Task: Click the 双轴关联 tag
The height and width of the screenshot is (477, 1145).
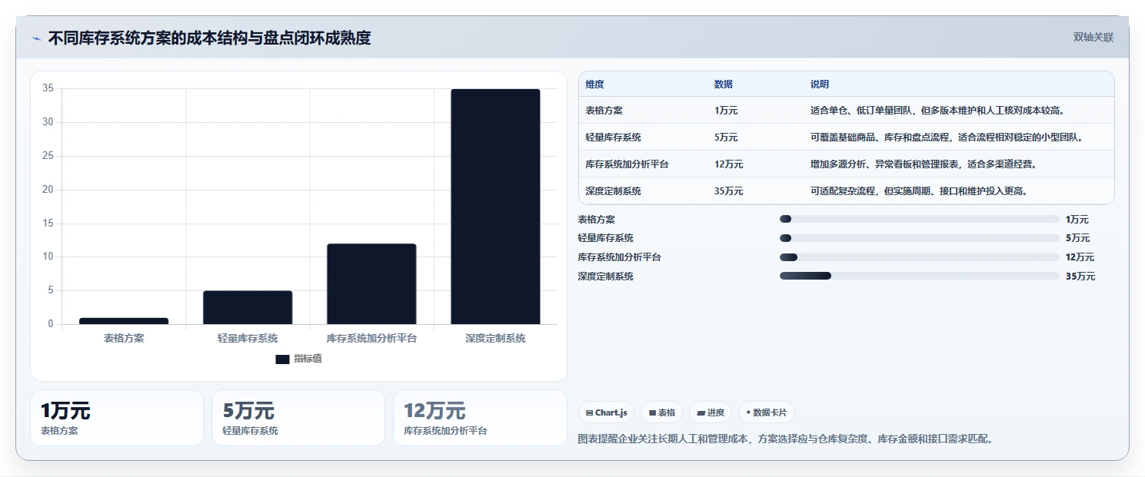Action: tap(1093, 38)
